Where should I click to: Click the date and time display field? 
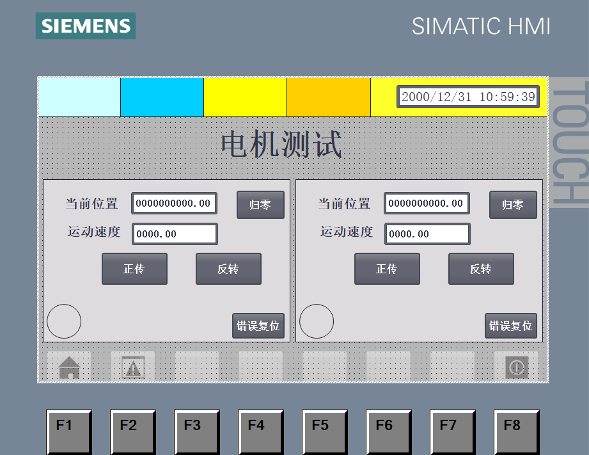[467, 97]
